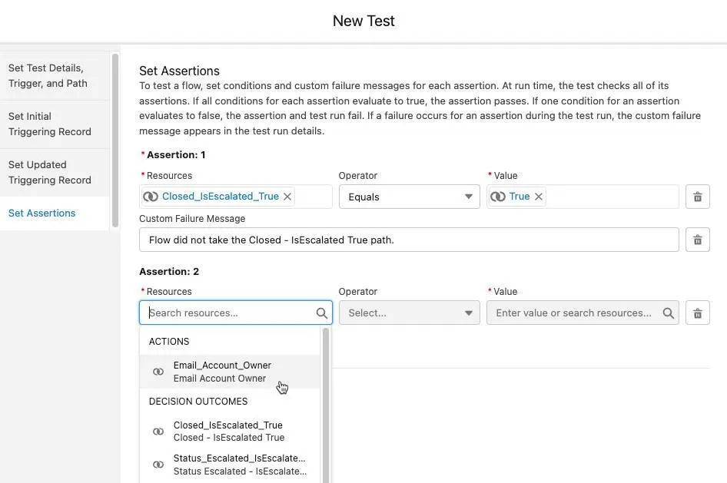Delete the Custom Failure Message via trash icon
Image resolution: width=727 pixels, height=483 pixels.
coord(697,239)
